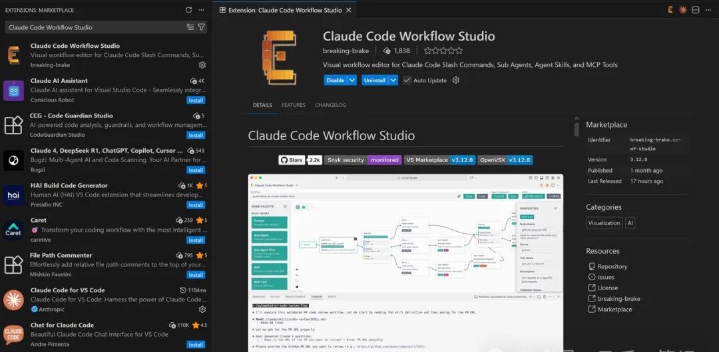Select the Visualization category tag
This screenshot has width=719, height=352.
[604, 223]
